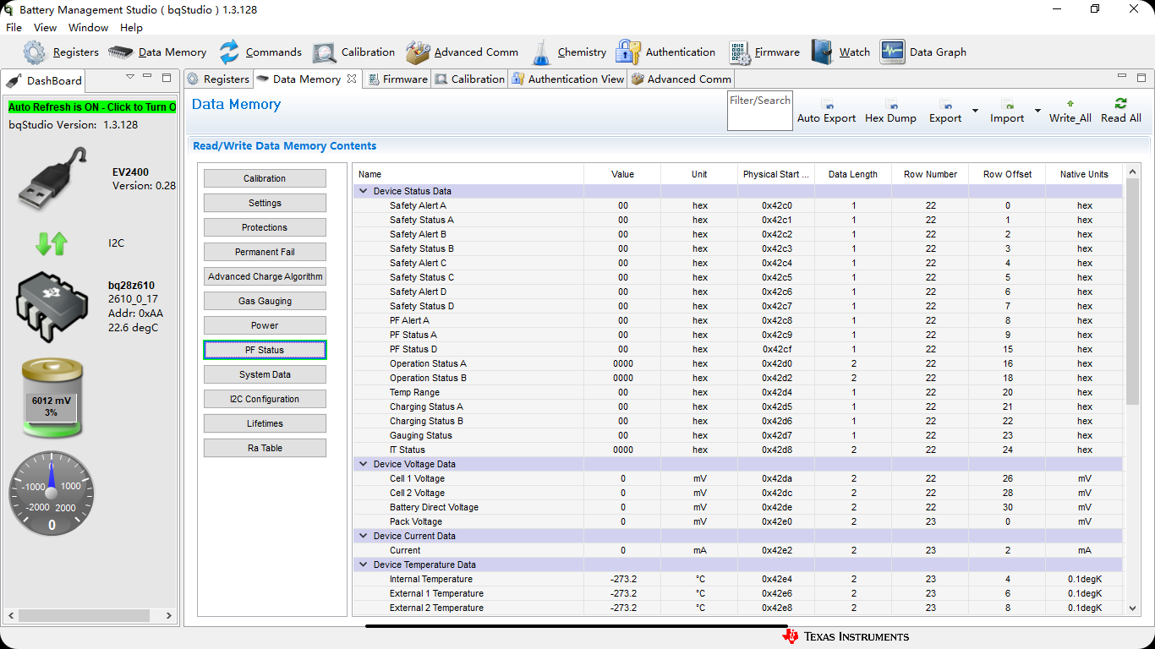Click the Hex Dump button
The image size is (1155, 649).
point(890,111)
